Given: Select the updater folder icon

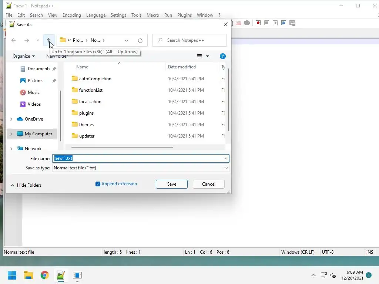Looking at the screenshot, I should pos(75,136).
